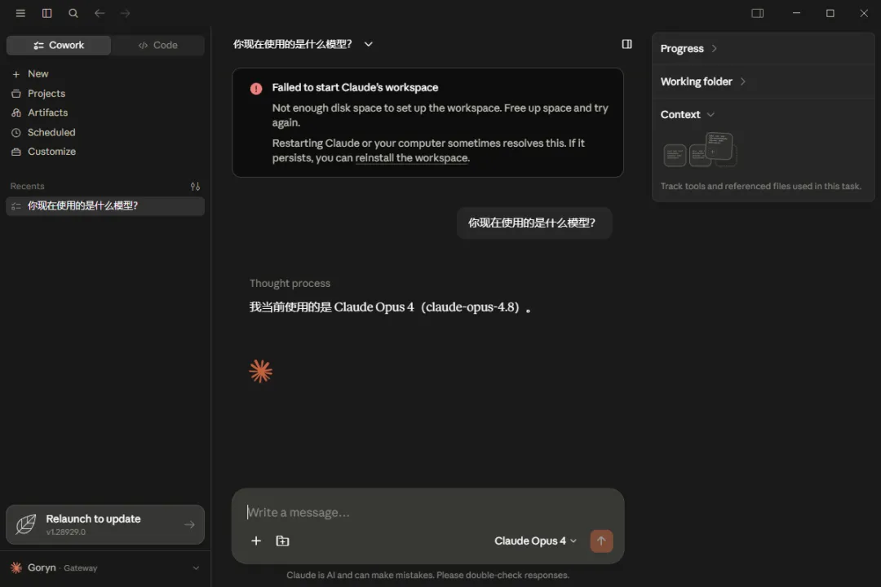Go back with the left arrow
881x587 pixels.
coord(100,13)
